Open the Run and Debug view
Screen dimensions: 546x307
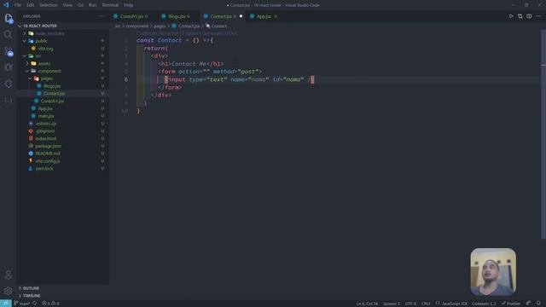[8, 67]
